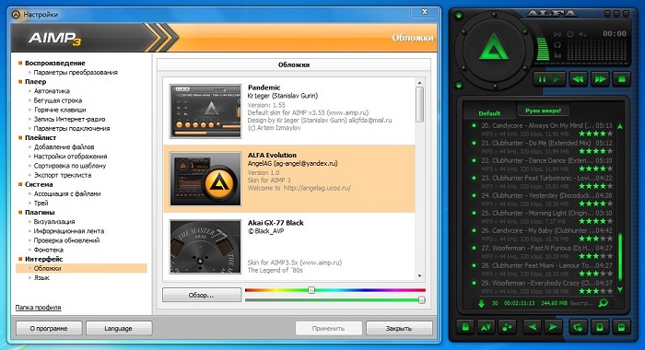Select Обложки in settings tree

[x=81, y=268]
